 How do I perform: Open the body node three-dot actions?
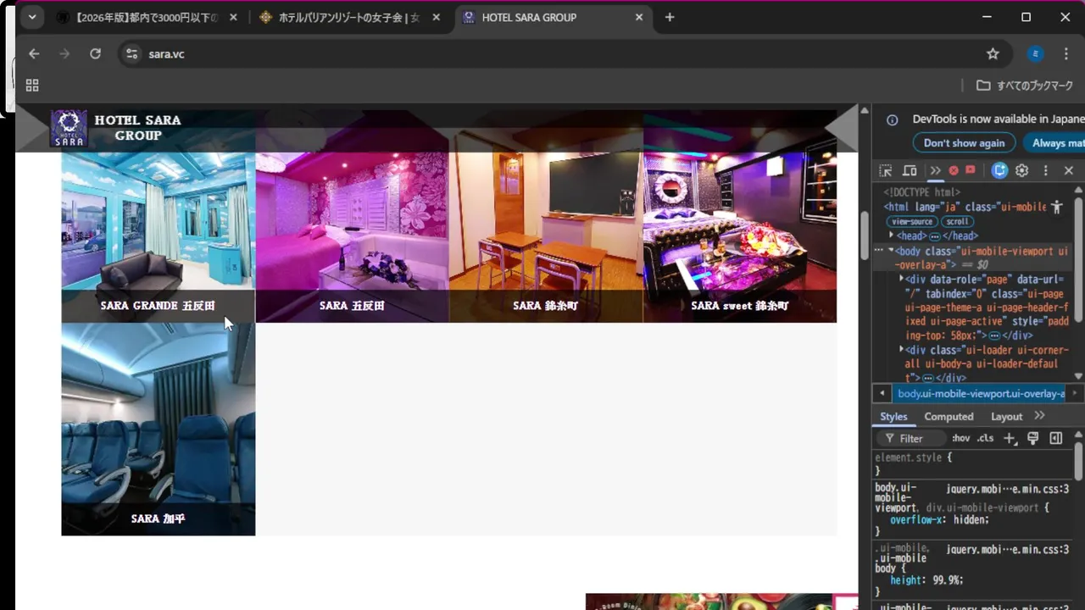point(879,252)
